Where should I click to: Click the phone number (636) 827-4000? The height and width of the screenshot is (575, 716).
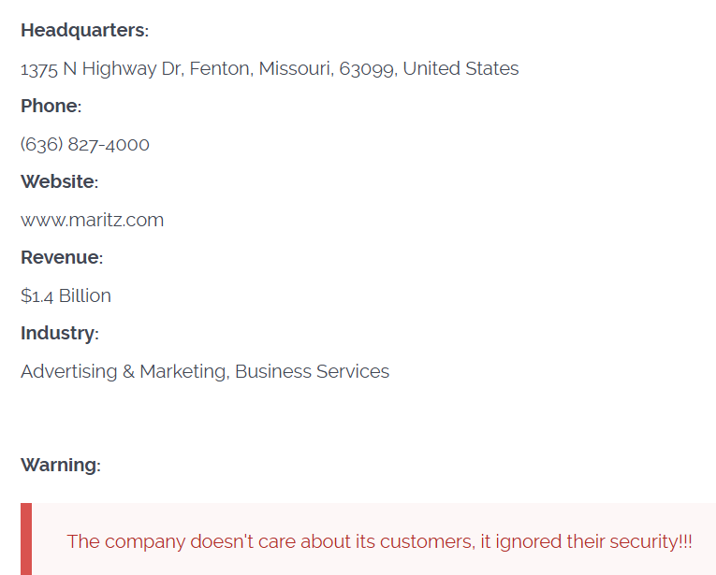pos(85,144)
